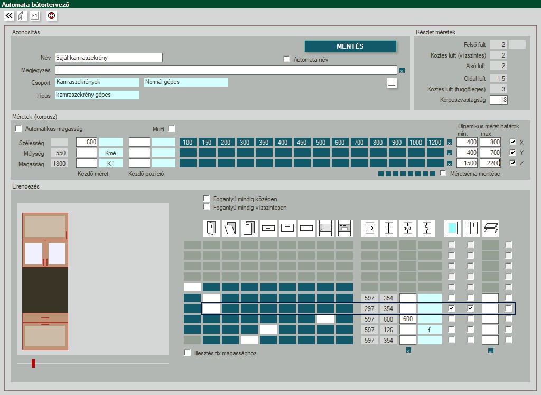Screen dimensions: 541x395
Task: Click the cyan glass panel icon
Action: click(x=452, y=228)
